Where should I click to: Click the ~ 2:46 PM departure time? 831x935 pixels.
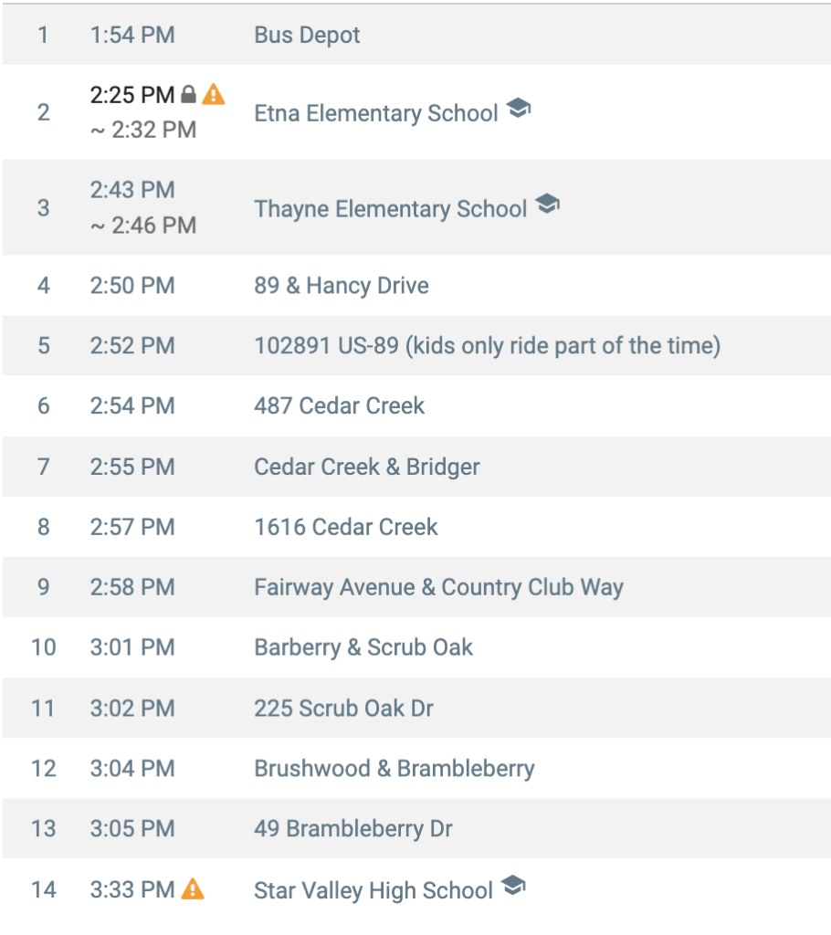[143, 226]
